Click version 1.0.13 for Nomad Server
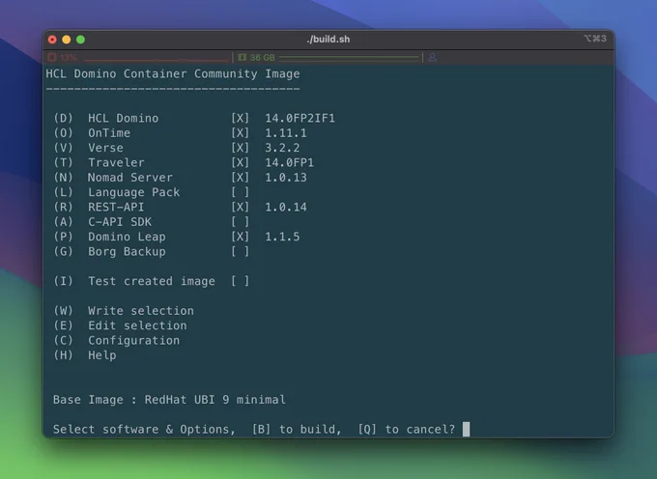This screenshot has height=479, width=657. tap(286, 178)
